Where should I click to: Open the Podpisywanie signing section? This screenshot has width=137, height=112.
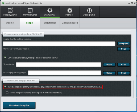click(x=10, y=12)
